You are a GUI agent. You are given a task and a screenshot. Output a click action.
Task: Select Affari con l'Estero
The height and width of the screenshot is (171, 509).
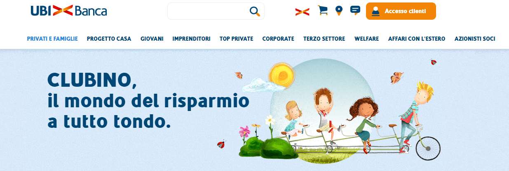coord(417,39)
